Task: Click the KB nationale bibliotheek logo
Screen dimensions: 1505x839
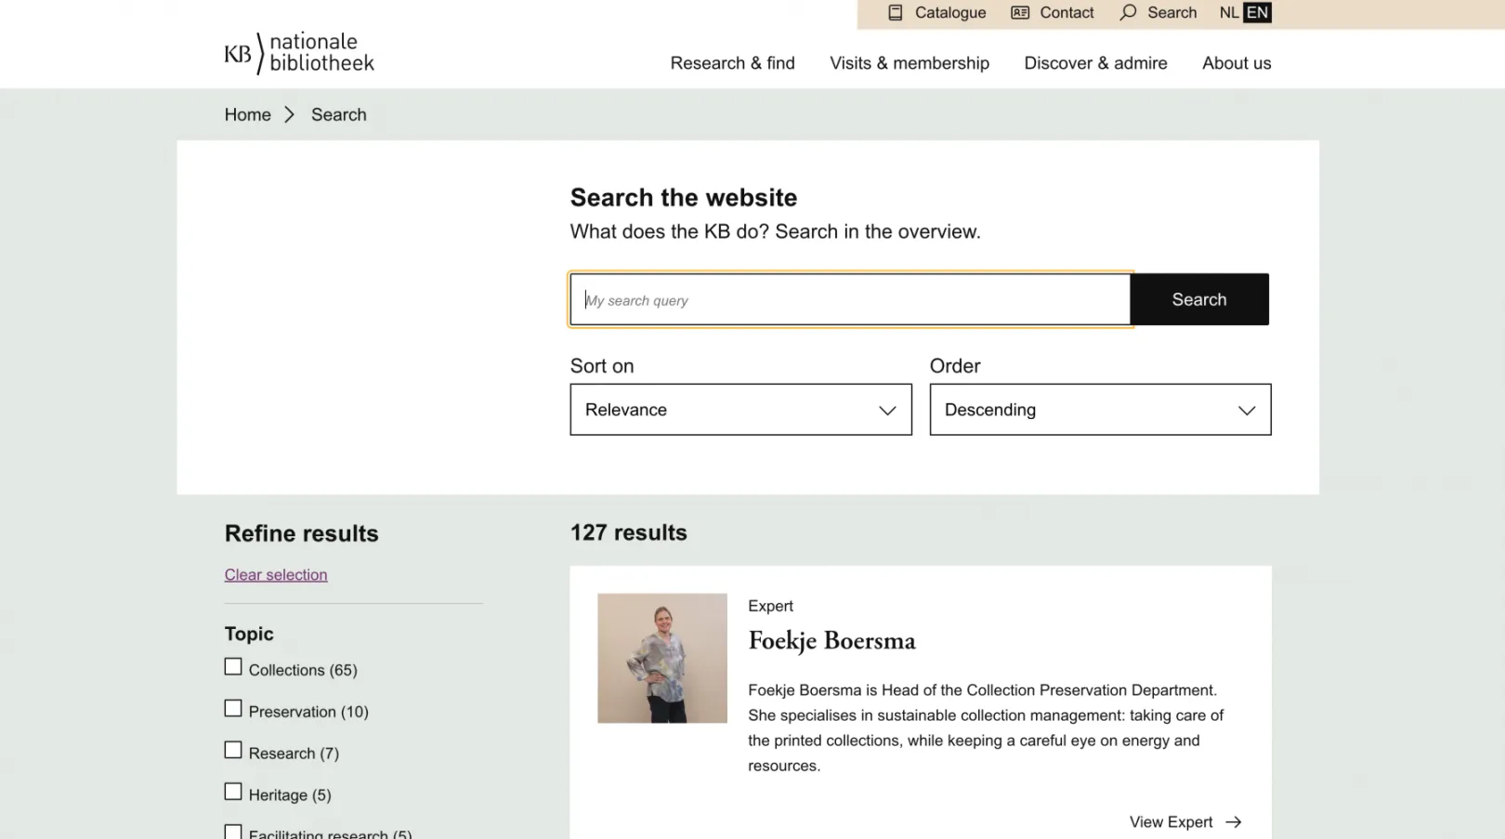Action: point(299,54)
